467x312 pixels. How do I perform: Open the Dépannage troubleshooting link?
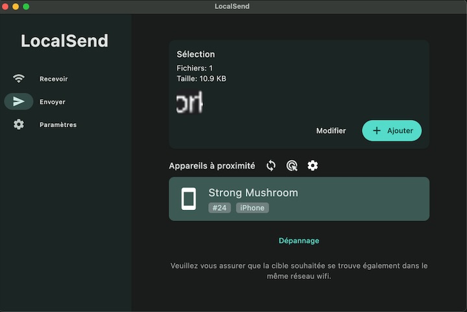pyautogui.click(x=299, y=241)
